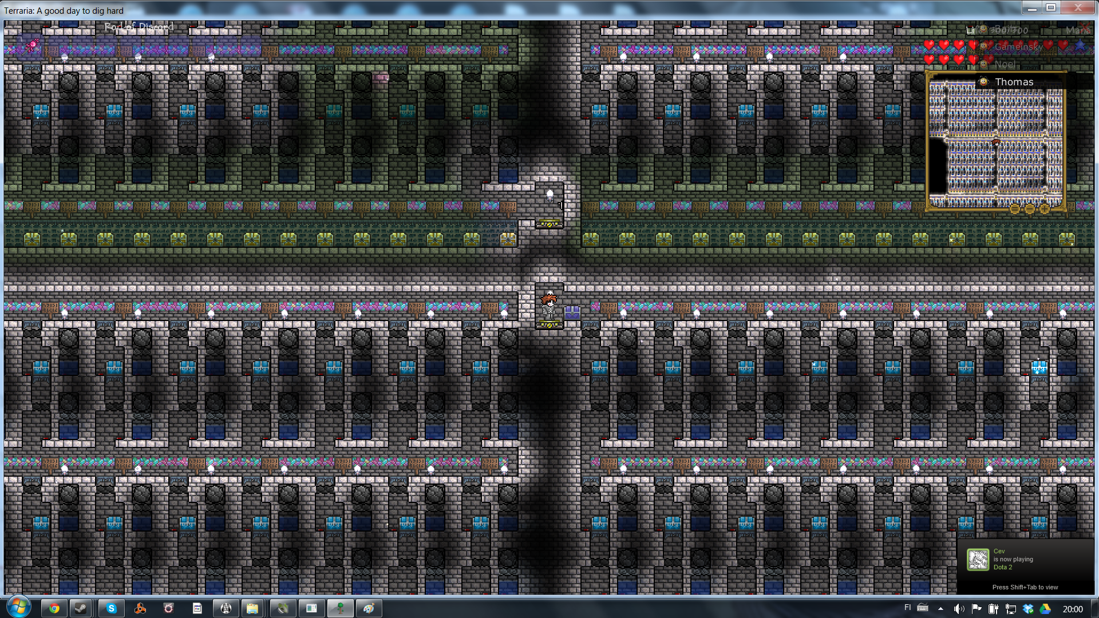Switch to Skype in the taskbar
Image resolution: width=1099 pixels, height=618 pixels.
click(111, 608)
